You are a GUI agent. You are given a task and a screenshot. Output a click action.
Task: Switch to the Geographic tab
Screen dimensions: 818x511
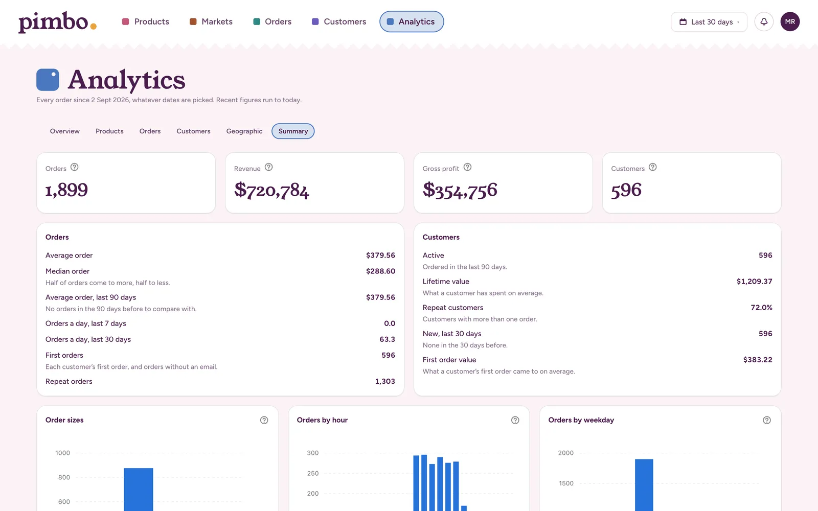point(244,131)
